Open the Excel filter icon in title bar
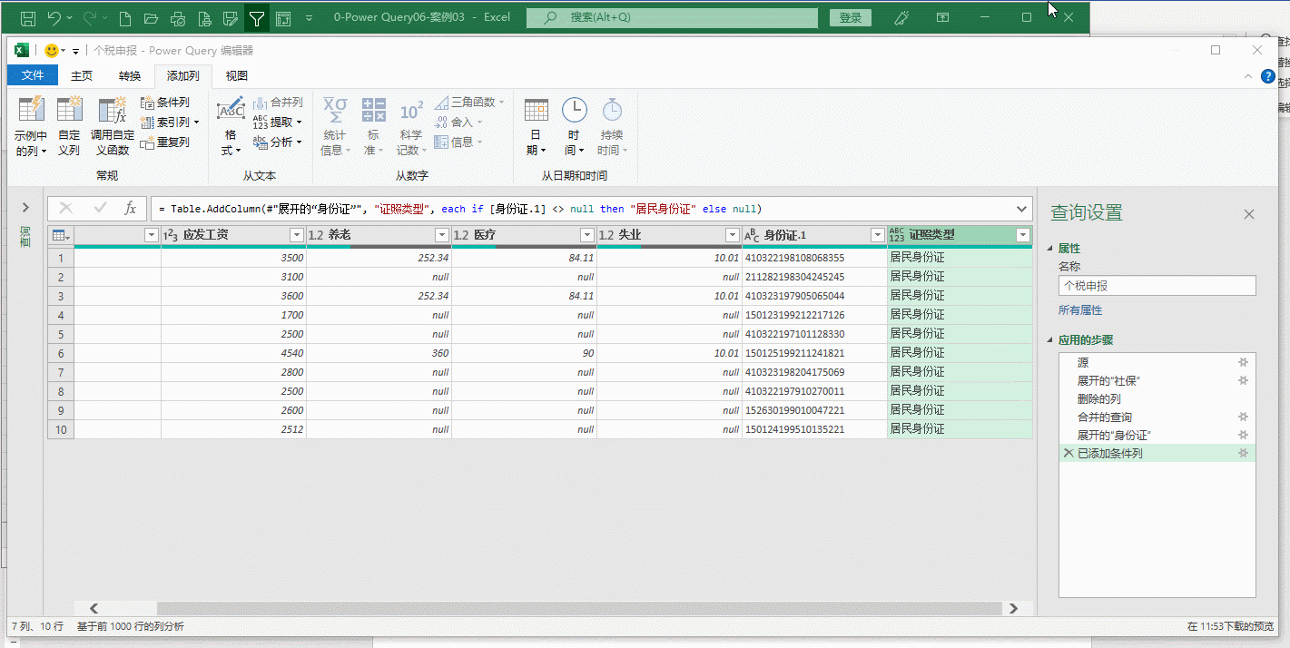1290x648 pixels. click(257, 17)
